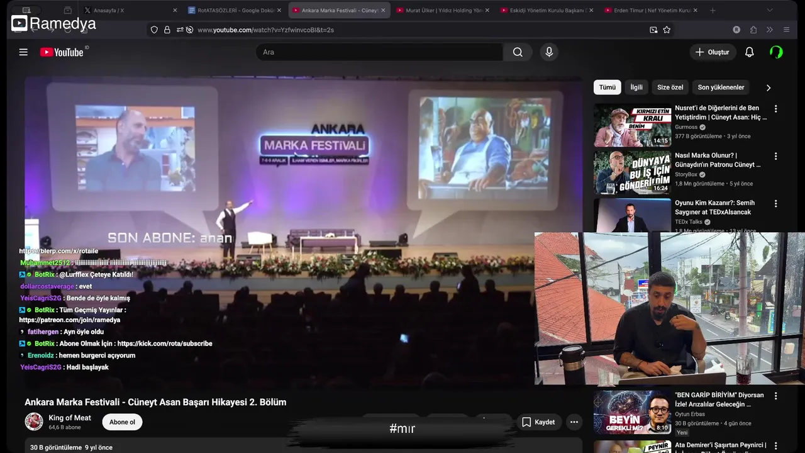805x453 pixels.
Task: Open the StoryBox channel name
Action: pyautogui.click(x=686, y=174)
